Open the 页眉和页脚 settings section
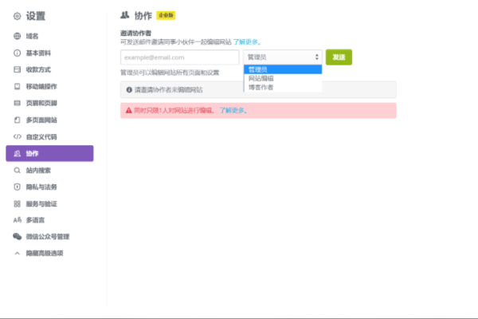Screen dimensions: 478x319 pos(41,103)
